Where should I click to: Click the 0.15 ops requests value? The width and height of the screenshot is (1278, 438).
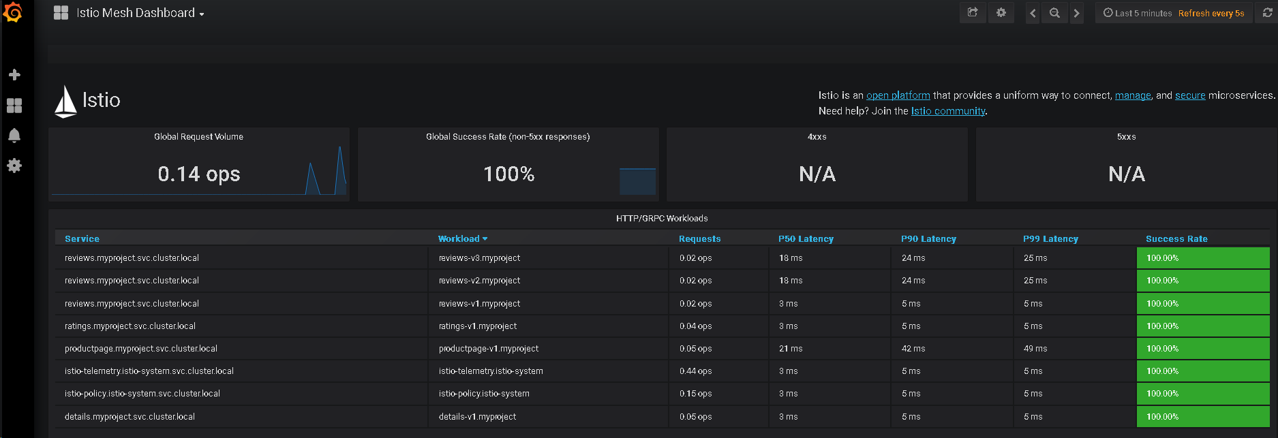pos(695,394)
